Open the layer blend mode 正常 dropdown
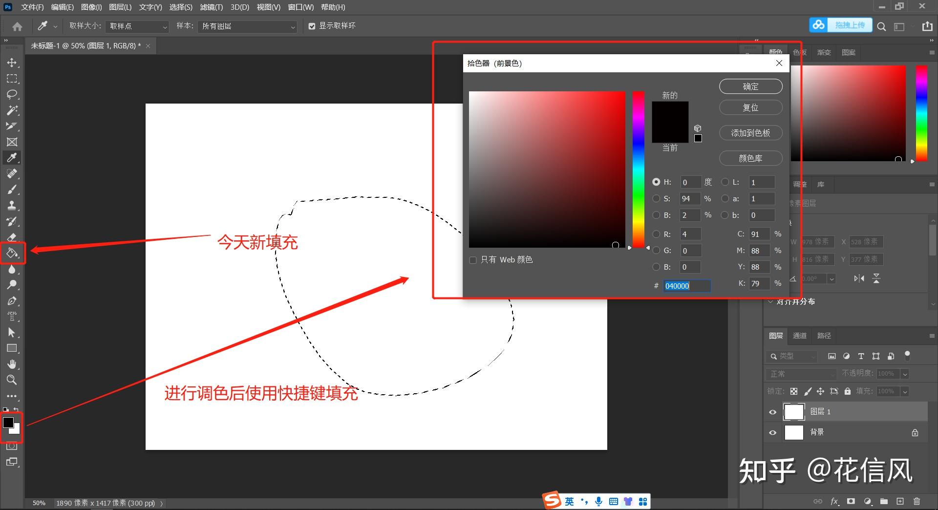Image resolution: width=938 pixels, height=510 pixels. [802, 374]
